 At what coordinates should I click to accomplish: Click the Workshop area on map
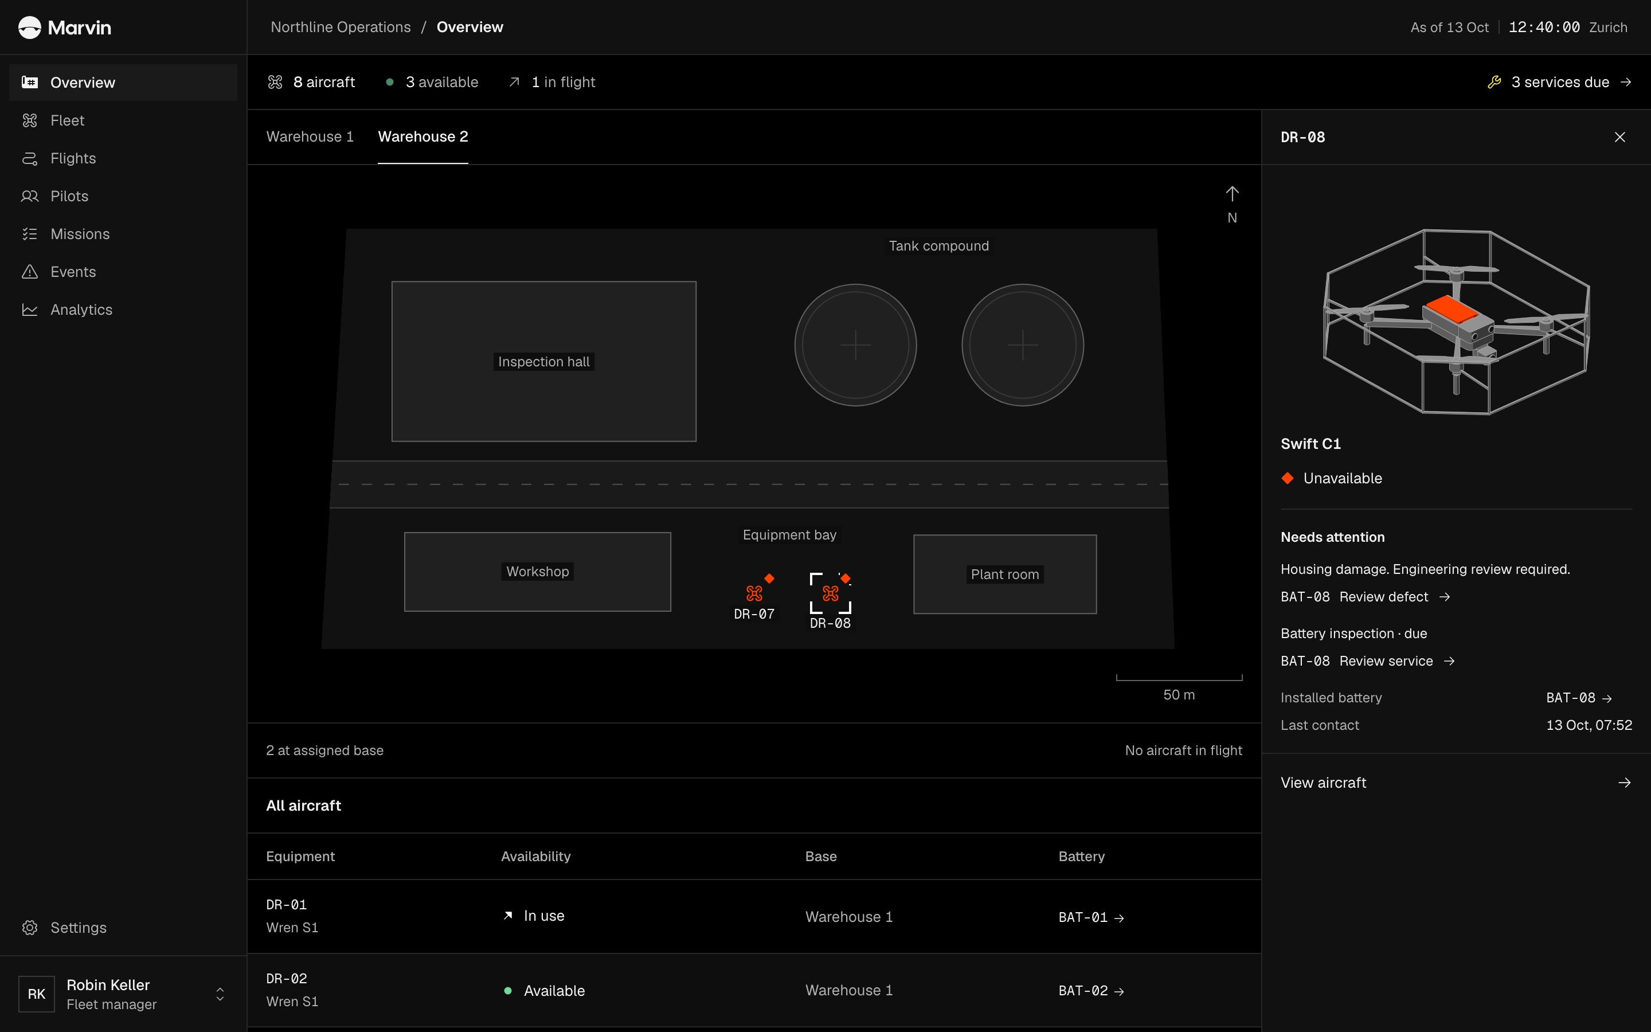(x=538, y=572)
